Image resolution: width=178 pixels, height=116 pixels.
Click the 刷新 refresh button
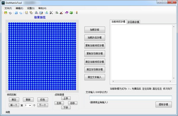tap(28, 100)
